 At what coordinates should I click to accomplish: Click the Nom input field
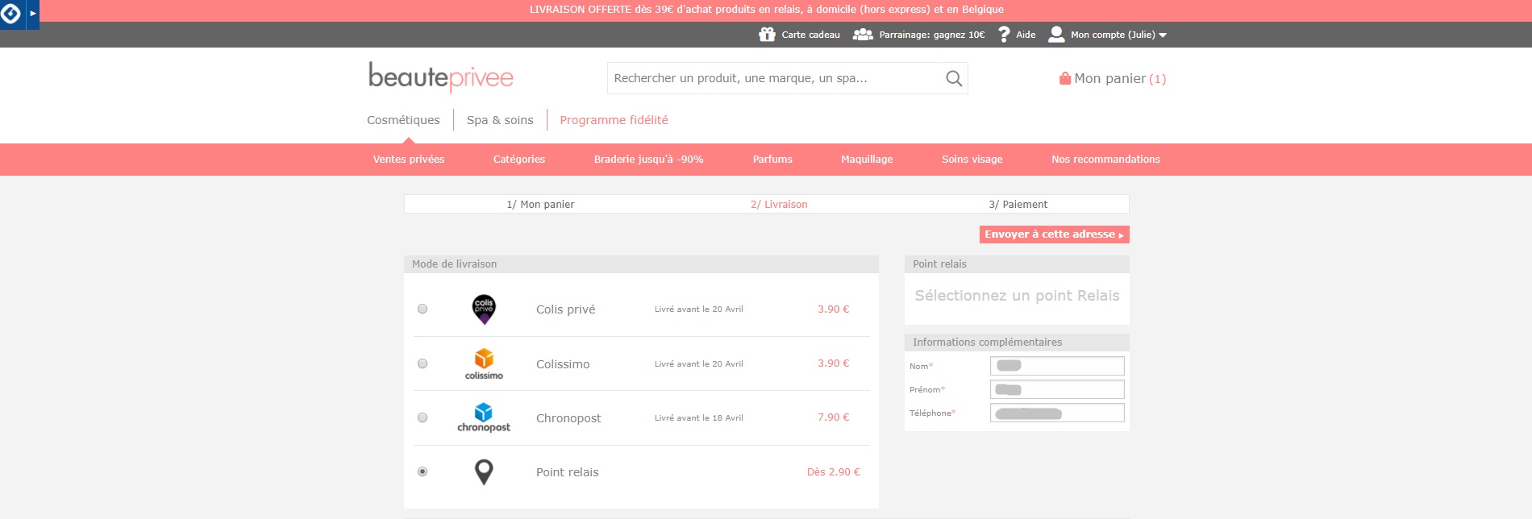point(1057,366)
